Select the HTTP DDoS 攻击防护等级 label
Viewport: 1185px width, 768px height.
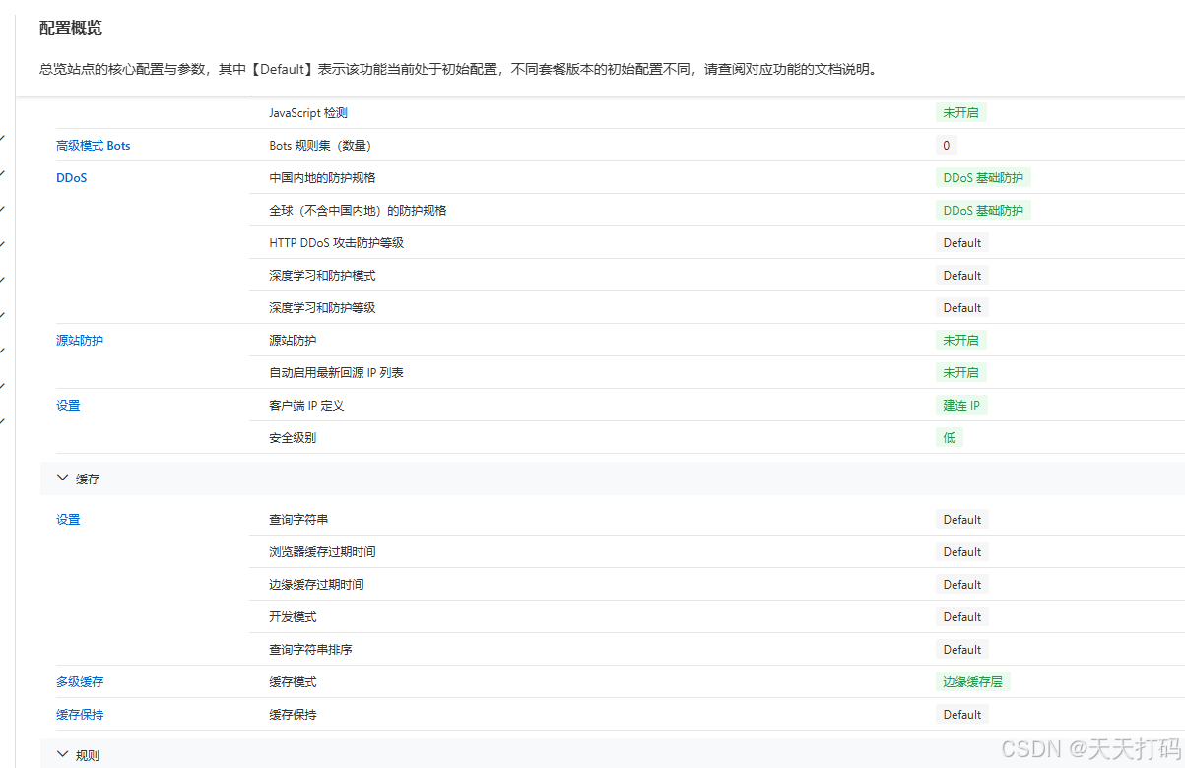click(x=337, y=243)
